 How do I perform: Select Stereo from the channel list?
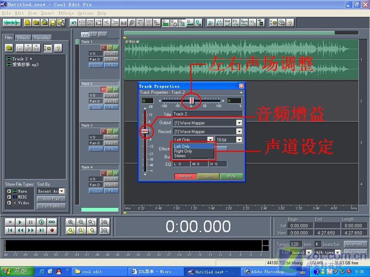193,156
